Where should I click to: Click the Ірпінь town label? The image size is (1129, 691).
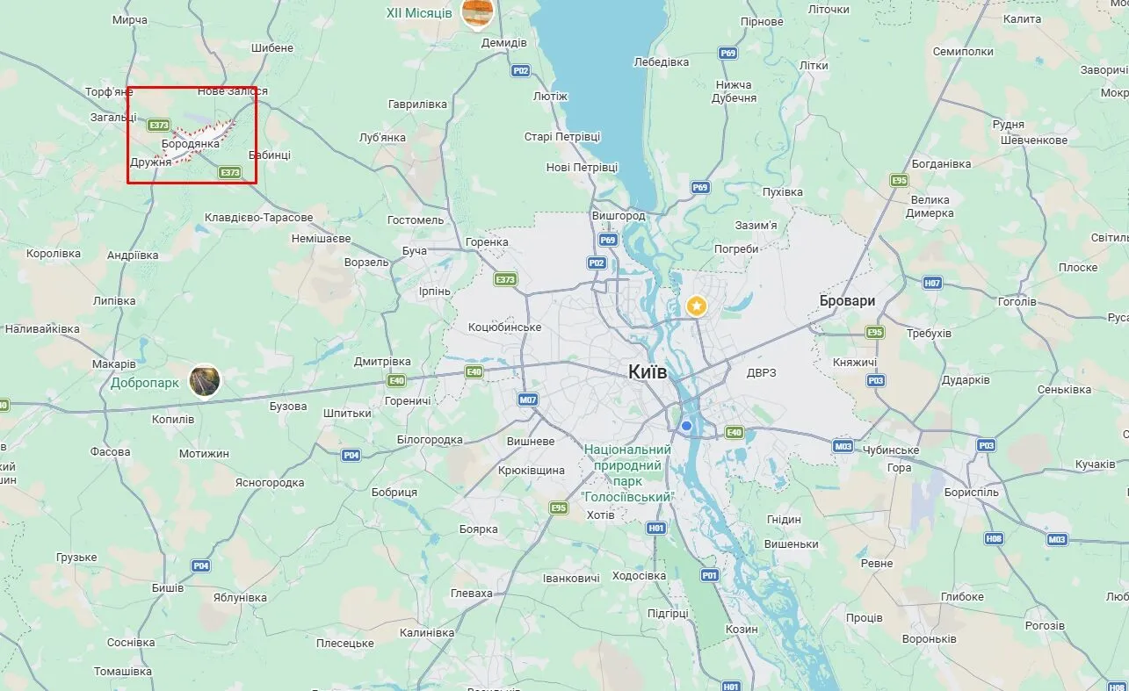coord(435,292)
